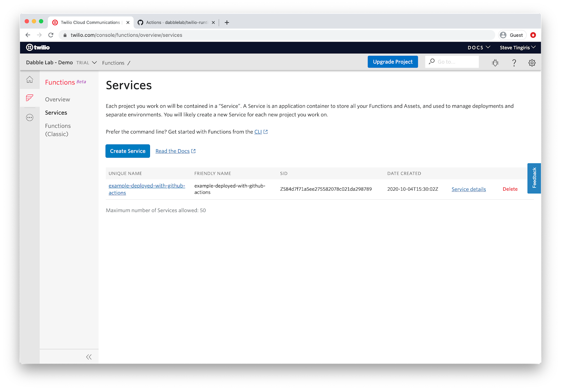This screenshot has width=561, height=390.
Task: Click the Create Service button
Action: (x=128, y=151)
